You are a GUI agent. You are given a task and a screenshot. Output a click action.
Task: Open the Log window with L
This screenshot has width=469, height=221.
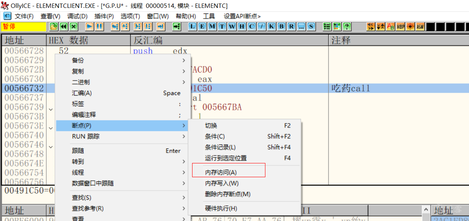point(193,26)
